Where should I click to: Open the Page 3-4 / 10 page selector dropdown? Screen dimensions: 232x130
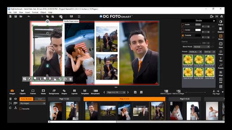click(116, 92)
